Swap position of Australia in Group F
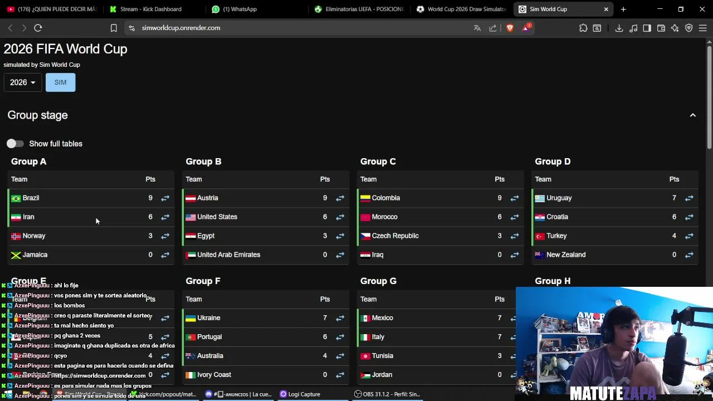The image size is (713, 401). pyautogui.click(x=340, y=356)
